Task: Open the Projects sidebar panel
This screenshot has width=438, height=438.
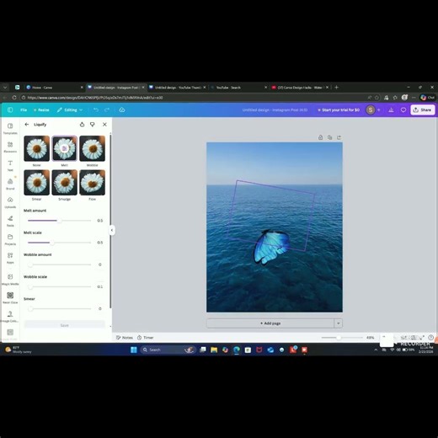Action: click(10, 239)
